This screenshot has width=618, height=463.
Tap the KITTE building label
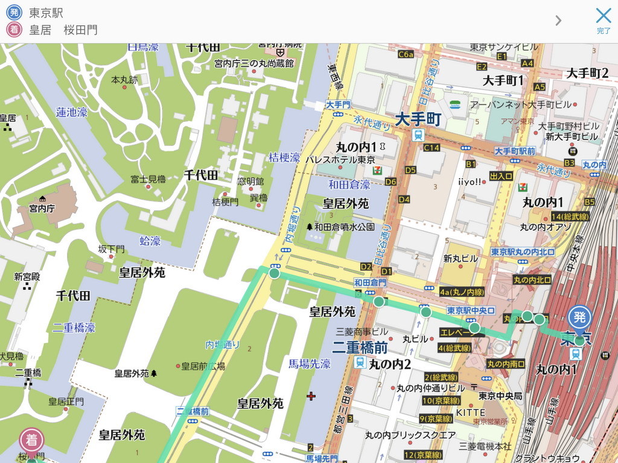click(471, 412)
